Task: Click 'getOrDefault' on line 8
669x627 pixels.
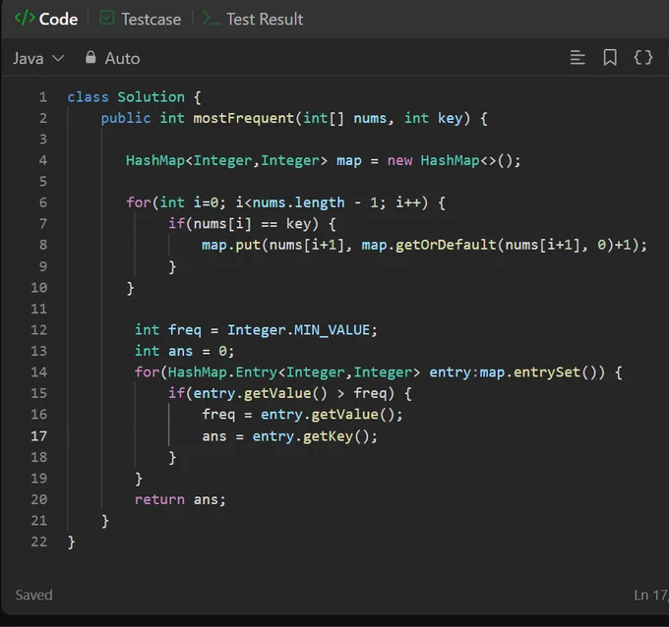Action: point(446,245)
